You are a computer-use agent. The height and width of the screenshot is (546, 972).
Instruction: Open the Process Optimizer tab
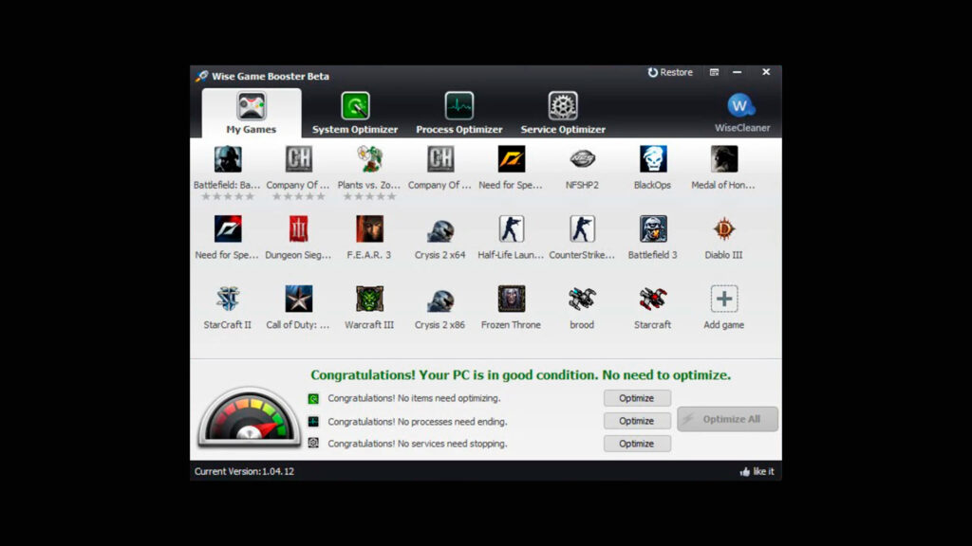pos(459,113)
